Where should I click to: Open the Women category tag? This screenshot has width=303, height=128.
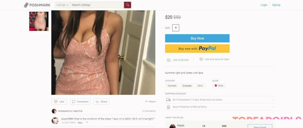tap(172, 86)
